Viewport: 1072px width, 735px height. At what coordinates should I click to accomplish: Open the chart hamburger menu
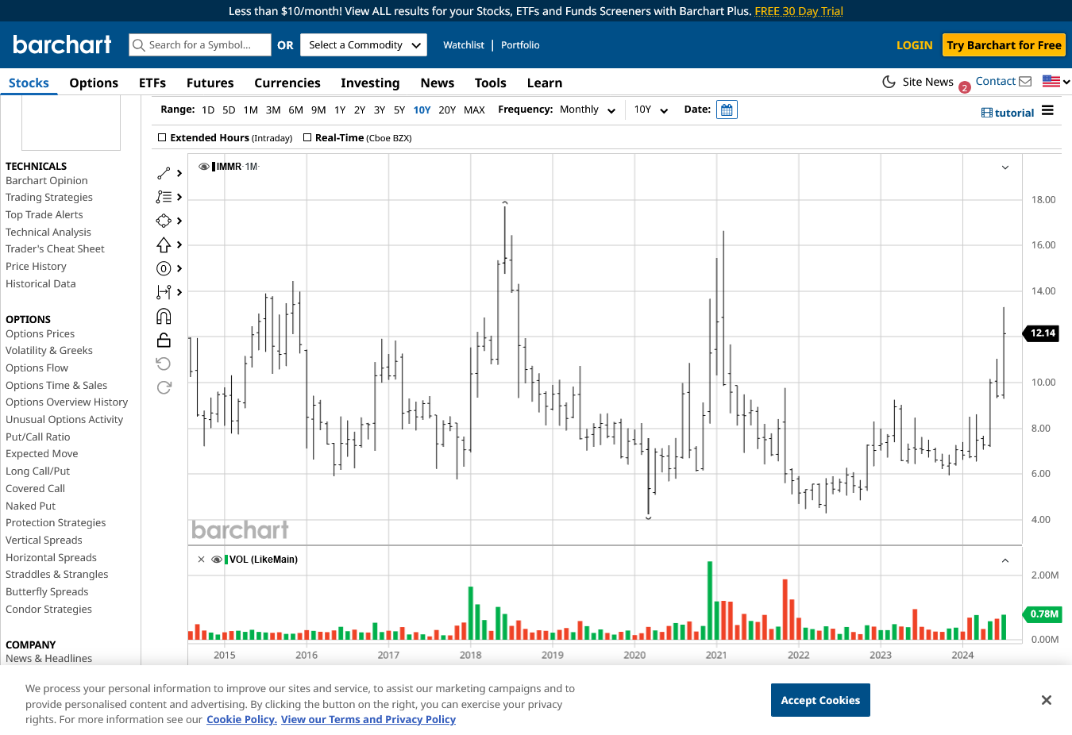(1047, 111)
